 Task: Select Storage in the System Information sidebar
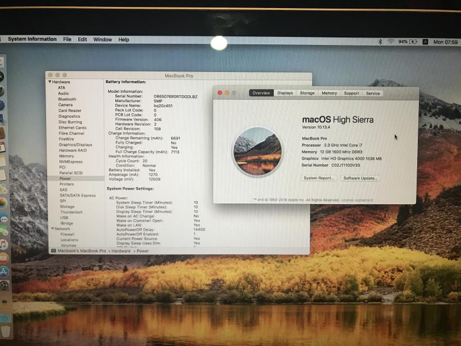67,206
